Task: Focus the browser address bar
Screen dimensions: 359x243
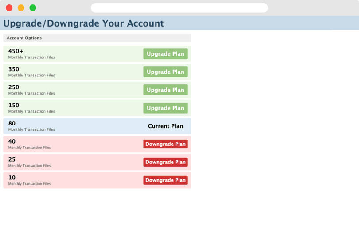Action: [x=179, y=8]
